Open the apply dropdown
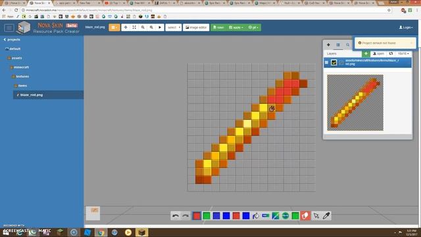Image resolution: width=421 pixels, height=237 pixels. pos(236,28)
